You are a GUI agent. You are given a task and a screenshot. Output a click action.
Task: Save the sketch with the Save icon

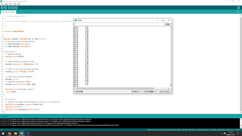(x=16, y=8)
